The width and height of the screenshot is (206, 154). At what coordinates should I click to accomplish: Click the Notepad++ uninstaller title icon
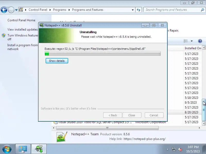point(41,25)
